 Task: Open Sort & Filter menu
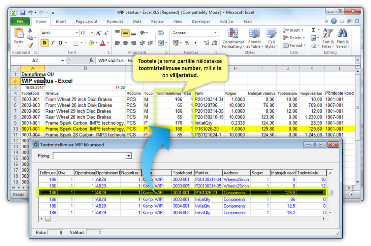click(328, 38)
